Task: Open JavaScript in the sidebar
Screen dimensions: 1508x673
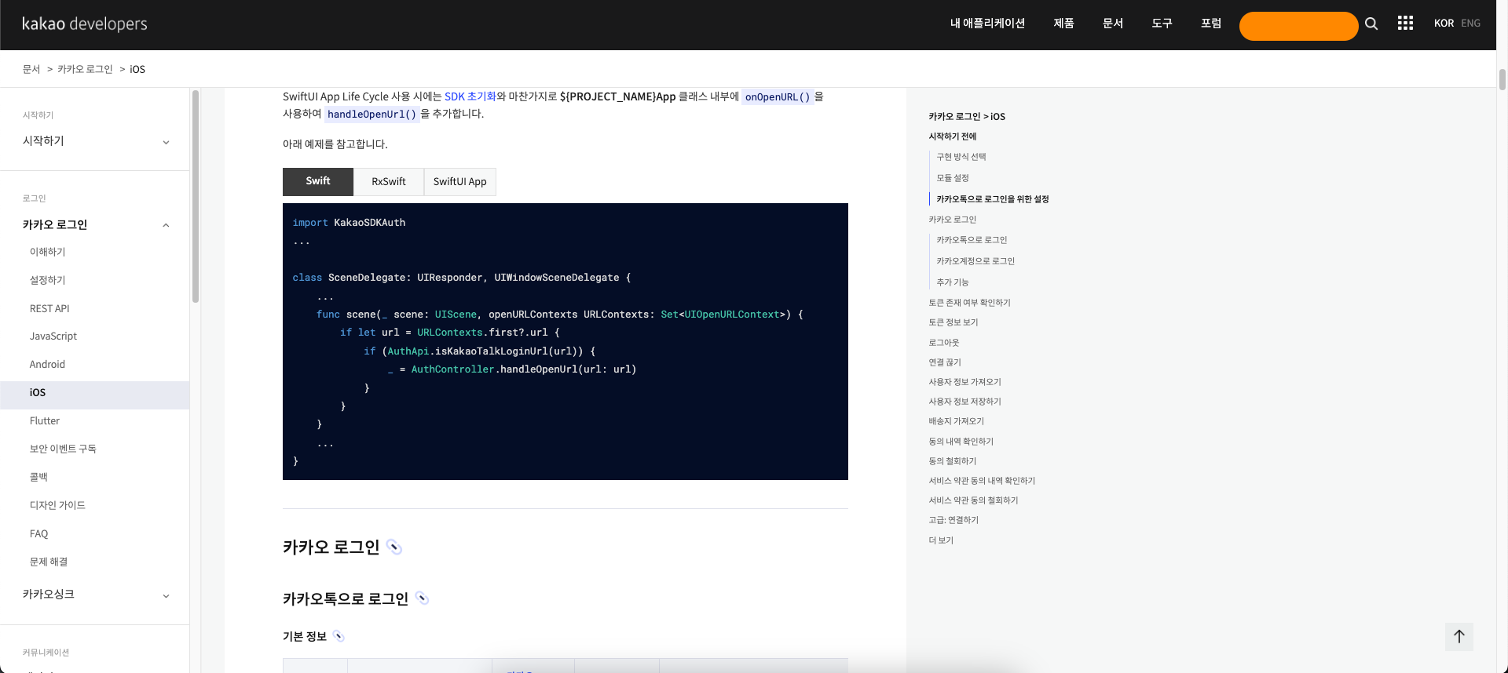Action: click(x=53, y=336)
